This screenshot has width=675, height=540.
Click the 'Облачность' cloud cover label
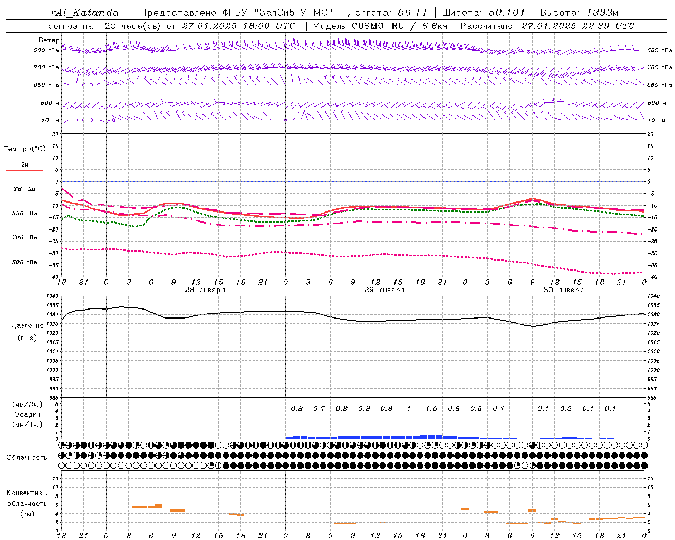tap(27, 458)
